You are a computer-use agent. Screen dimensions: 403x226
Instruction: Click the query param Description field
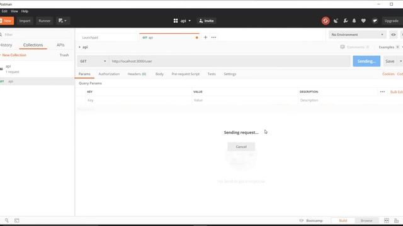click(x=349, y=100)
